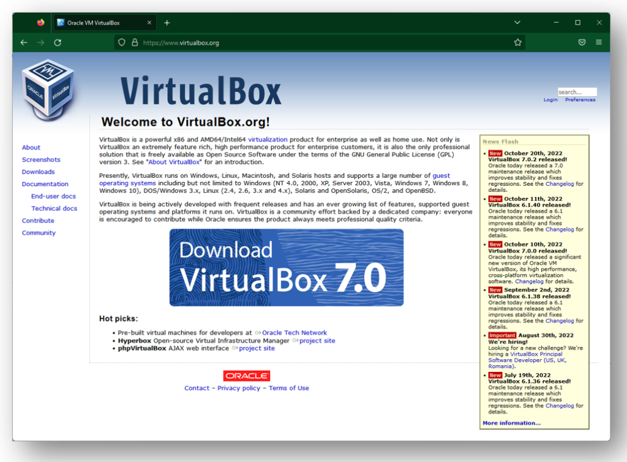
Task: Open Documentation in the sidebar
Action: pyautogui.click(x=45, y=184)
